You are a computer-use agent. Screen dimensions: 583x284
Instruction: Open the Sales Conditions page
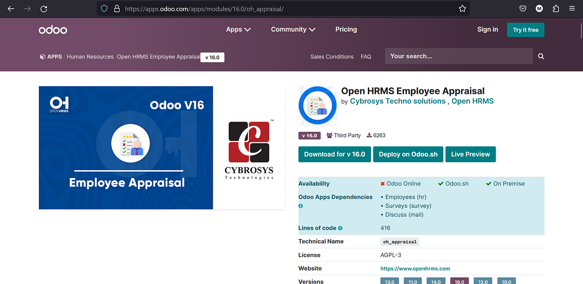click(332, 56)
